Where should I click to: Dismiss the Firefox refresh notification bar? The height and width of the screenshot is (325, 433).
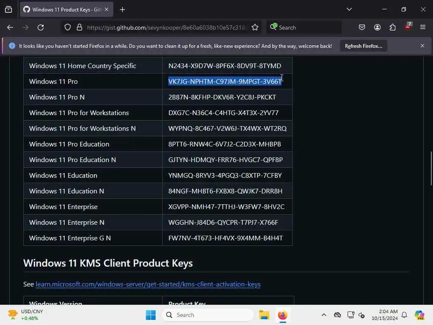coord(422,46)
